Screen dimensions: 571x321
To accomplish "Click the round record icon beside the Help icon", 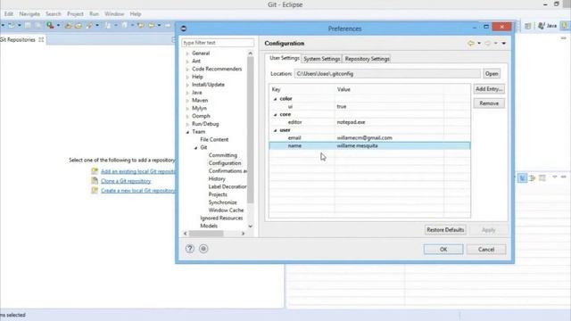I will 203,249.
